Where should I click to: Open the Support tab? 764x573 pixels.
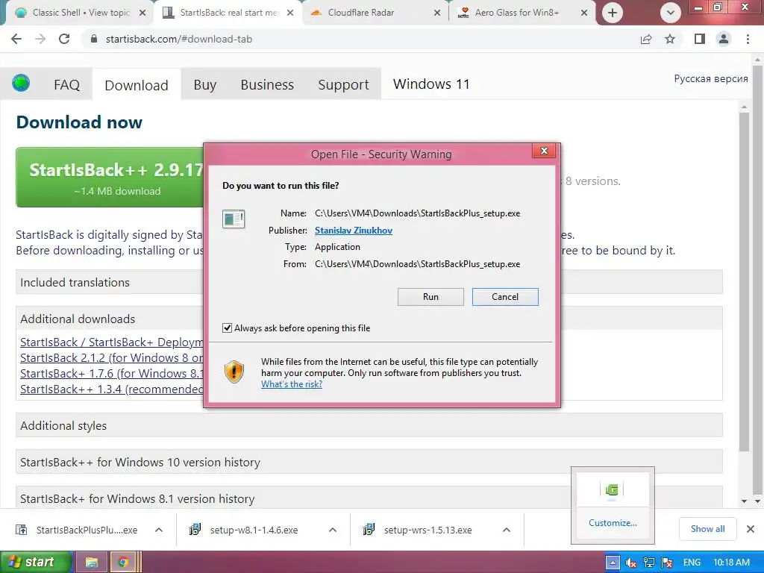tap(343, 85)
